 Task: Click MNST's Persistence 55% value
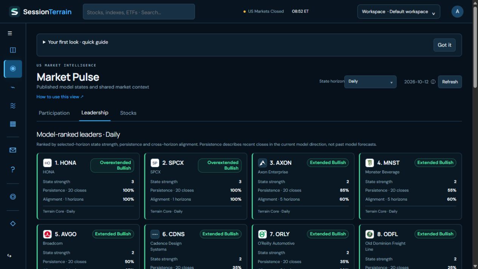(x=452, y=190)
